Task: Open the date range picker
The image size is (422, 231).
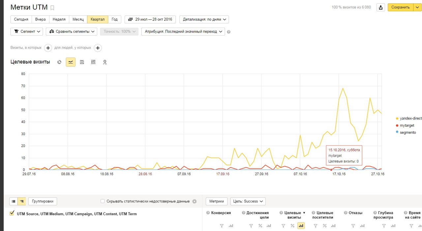Action: (x=150, y=19)
